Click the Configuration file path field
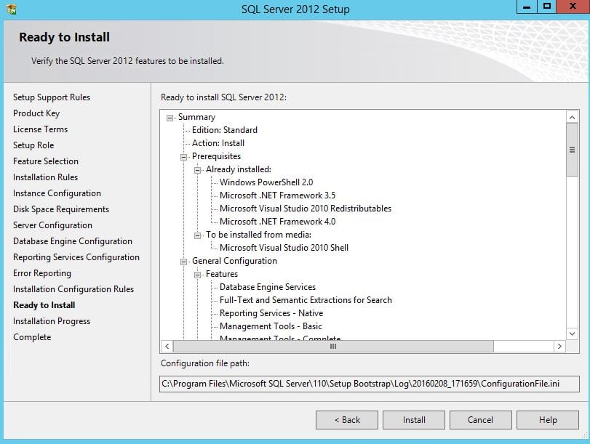This screenshot has height=444, width=590. (369, 384)
